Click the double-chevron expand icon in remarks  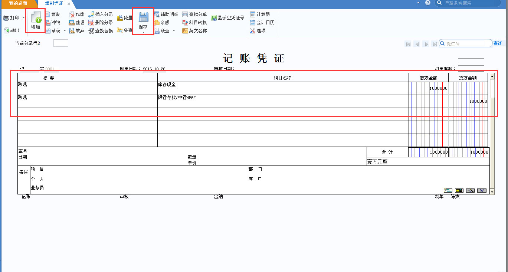(x=482, y=190)
